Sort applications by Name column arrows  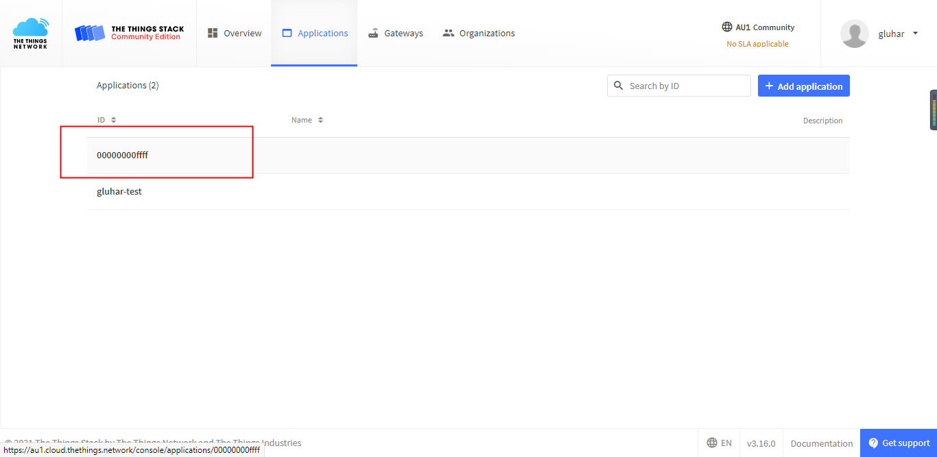coord(320,120)
